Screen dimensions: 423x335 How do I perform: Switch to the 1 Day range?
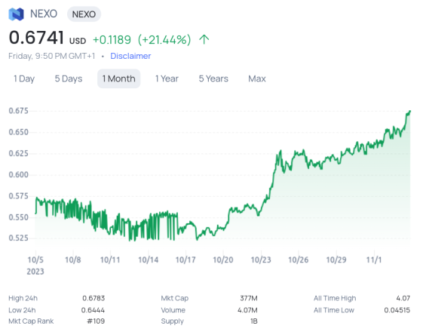pyautogui.click(x=24, y=78)
